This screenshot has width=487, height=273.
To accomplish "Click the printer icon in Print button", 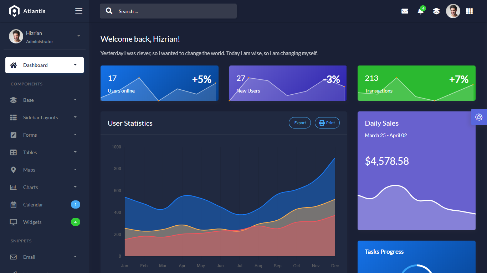I will 322,123.
